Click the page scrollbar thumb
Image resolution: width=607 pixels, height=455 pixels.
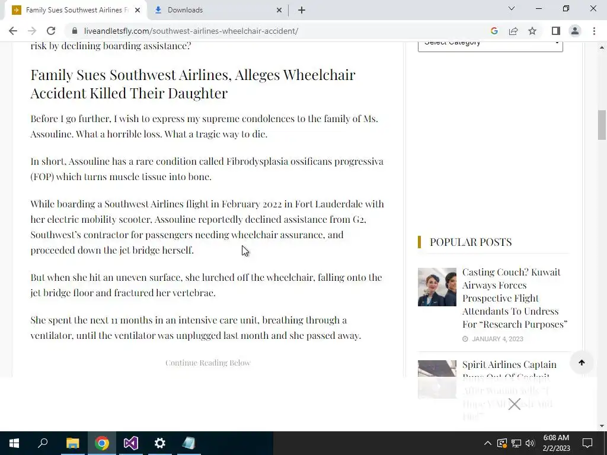click(x=602, y=125)
